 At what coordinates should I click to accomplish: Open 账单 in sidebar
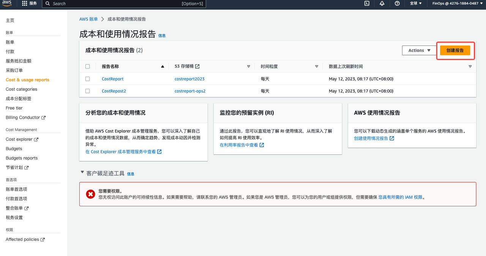tap(10, 42)
